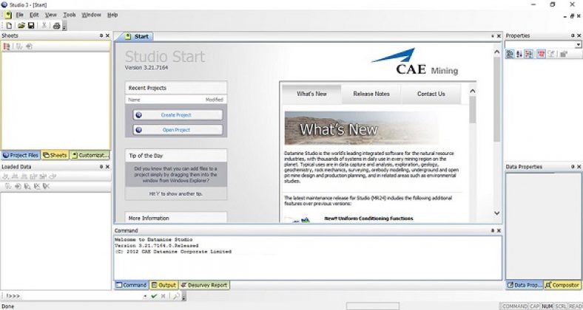Close the Start document with its X

pyautogui.click(x=499, y=36)
